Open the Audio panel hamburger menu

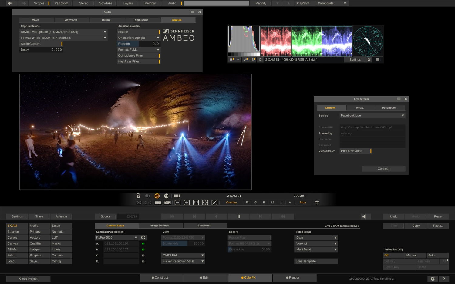[193, 12]
